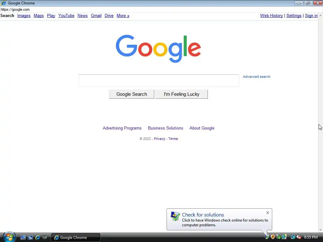
Task: Open the raccoon-face quick launch icon
Action: click(x=45, y=237)
